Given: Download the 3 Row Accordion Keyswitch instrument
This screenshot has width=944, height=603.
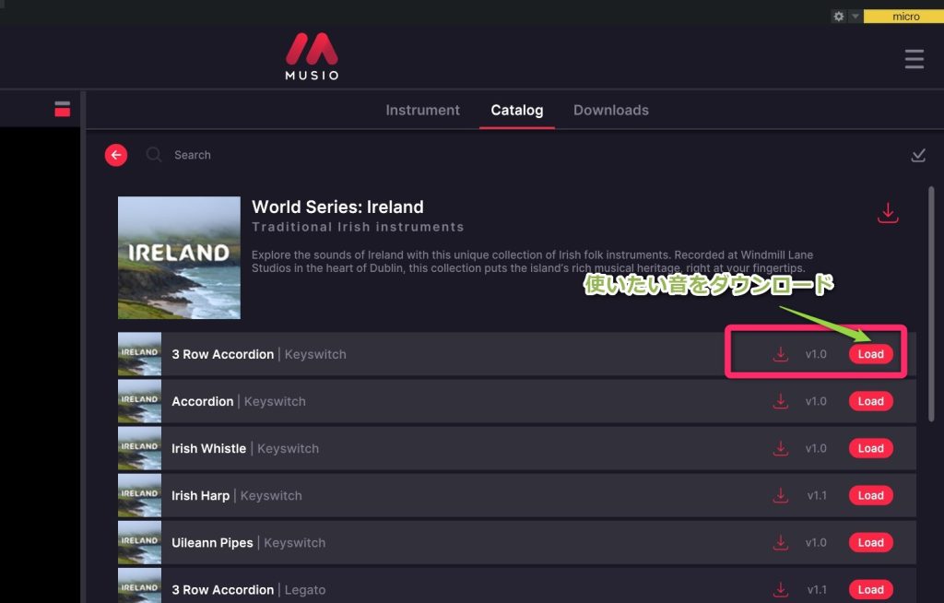Looking at the screenshot, I should coord(781,354).
